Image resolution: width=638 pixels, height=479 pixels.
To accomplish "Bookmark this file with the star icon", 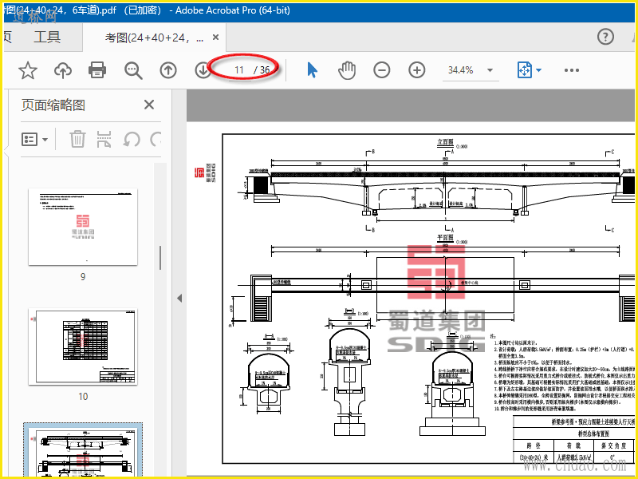I will (x=28, y=70).
